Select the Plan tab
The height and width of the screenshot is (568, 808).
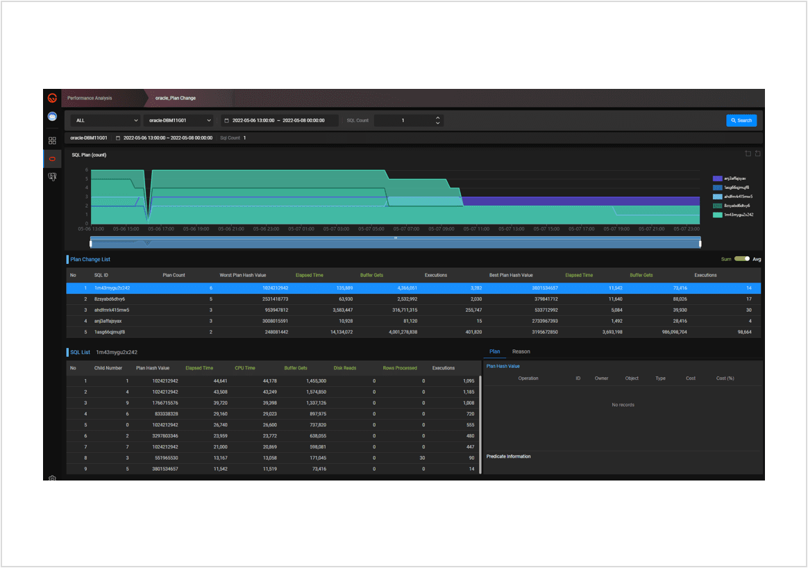click(494, 351)
